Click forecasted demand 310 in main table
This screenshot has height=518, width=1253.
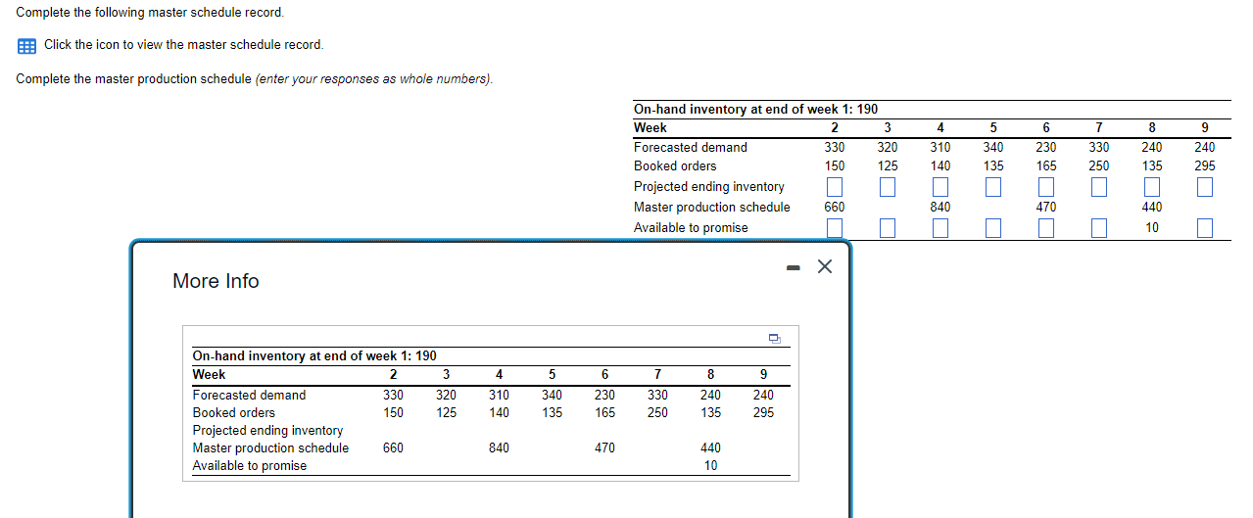click(940, 148)
